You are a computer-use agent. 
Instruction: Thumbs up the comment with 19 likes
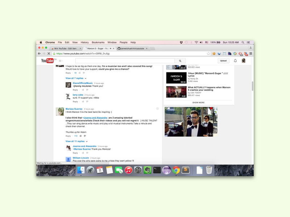80,73
